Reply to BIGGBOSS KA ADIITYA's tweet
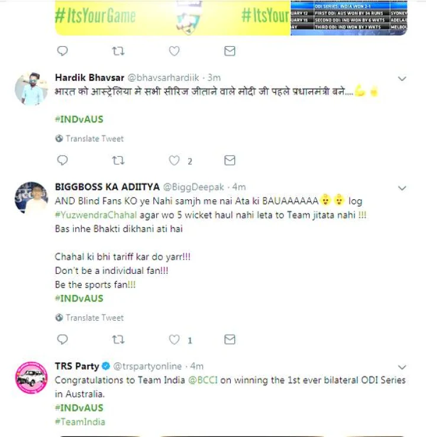The height and width of the screenshot is (437, 426). pyautogui.click(x=62, y=339)
